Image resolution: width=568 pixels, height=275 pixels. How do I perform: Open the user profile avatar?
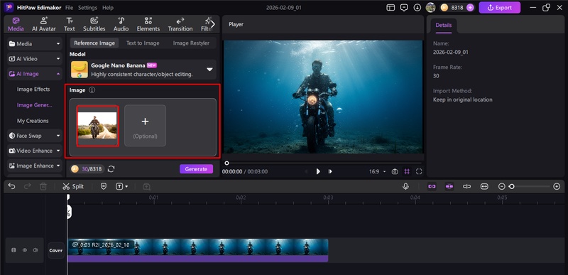point(430,8)
